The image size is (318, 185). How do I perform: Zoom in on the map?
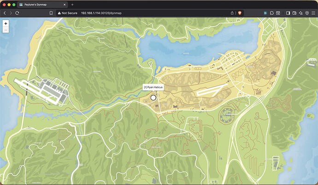tap(6, 23)
